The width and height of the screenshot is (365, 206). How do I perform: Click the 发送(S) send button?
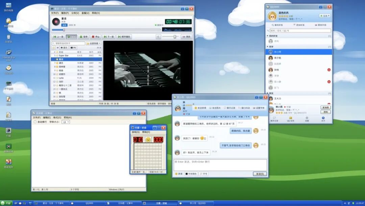click(x=260, y=174)
